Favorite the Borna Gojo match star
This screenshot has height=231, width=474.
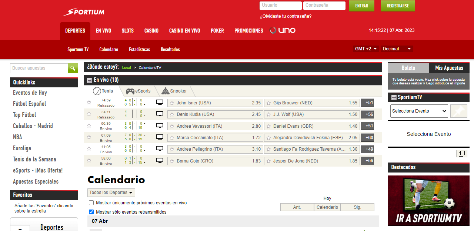pyautogui.click(x=89, y=161)
